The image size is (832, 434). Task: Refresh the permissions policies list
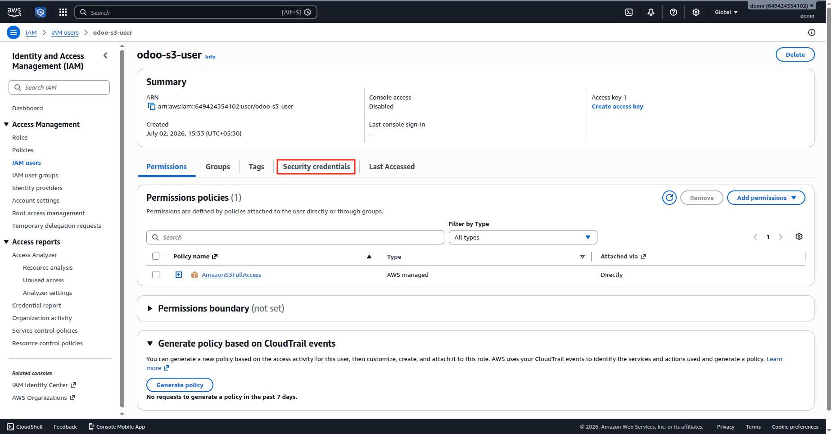point(669,198)
